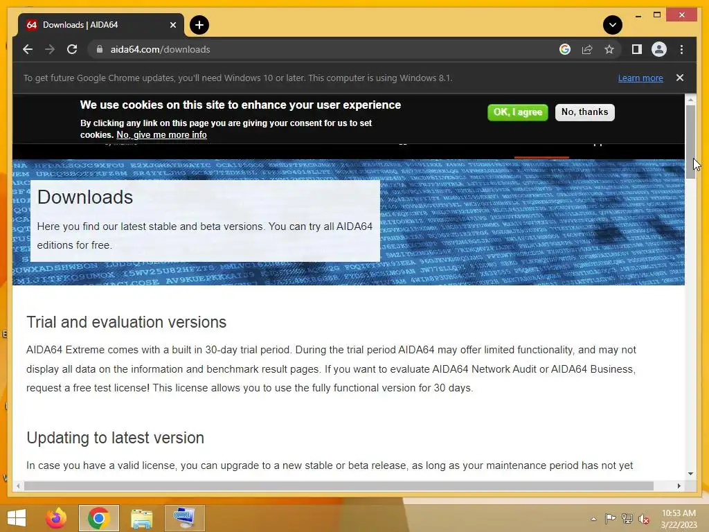The width and height of the screenshot is (709, 532).
Task: Open the network status tray icon
Action: click(627, 519)
